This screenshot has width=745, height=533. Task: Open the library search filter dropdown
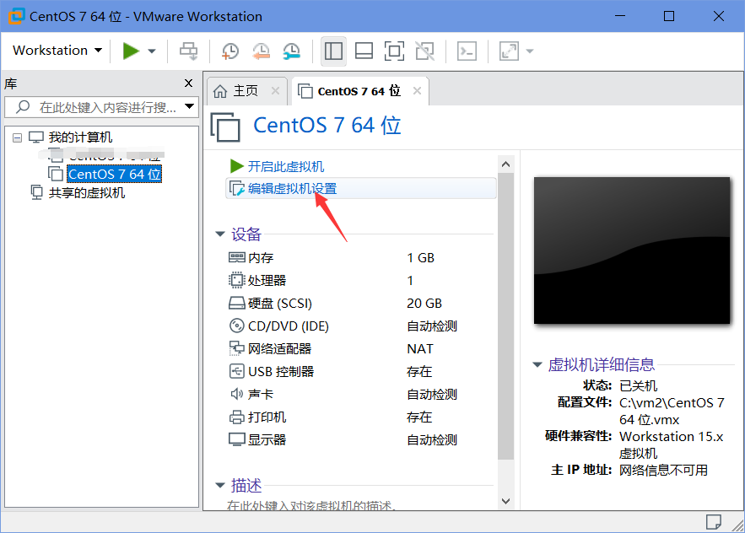tap(190, 106)
